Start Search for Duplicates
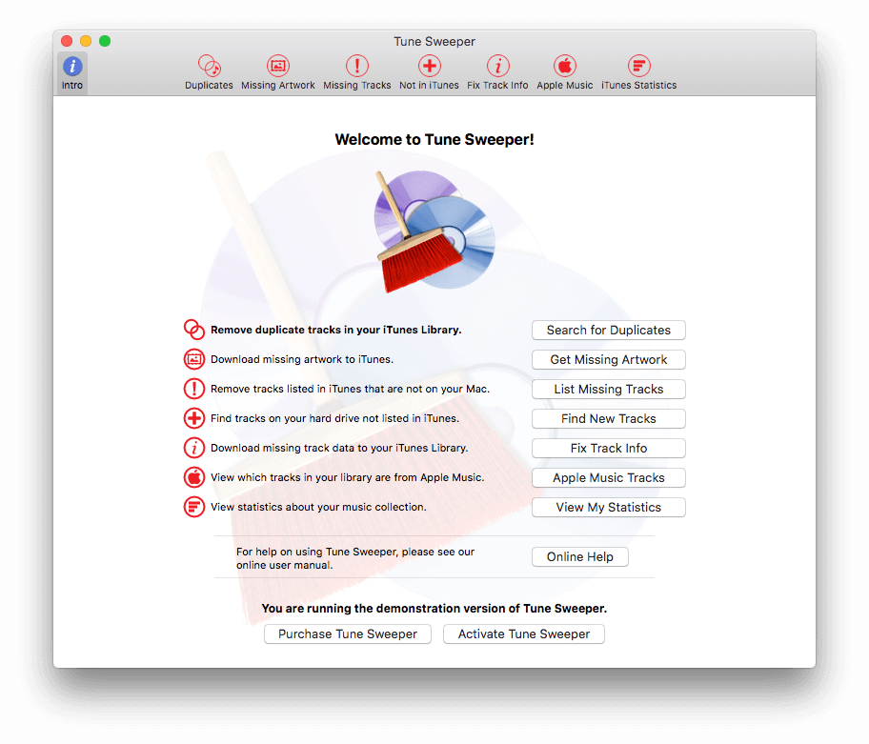Screen dimensions: 869x744 (609, 331)
